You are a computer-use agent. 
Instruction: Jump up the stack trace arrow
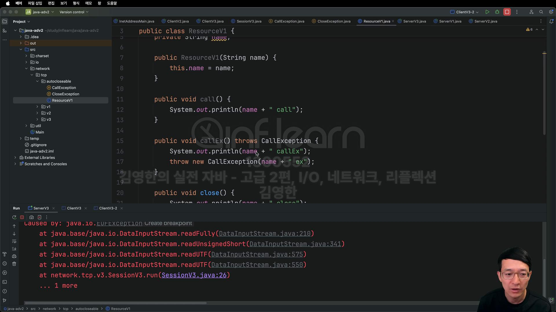(x=14, y=226)
